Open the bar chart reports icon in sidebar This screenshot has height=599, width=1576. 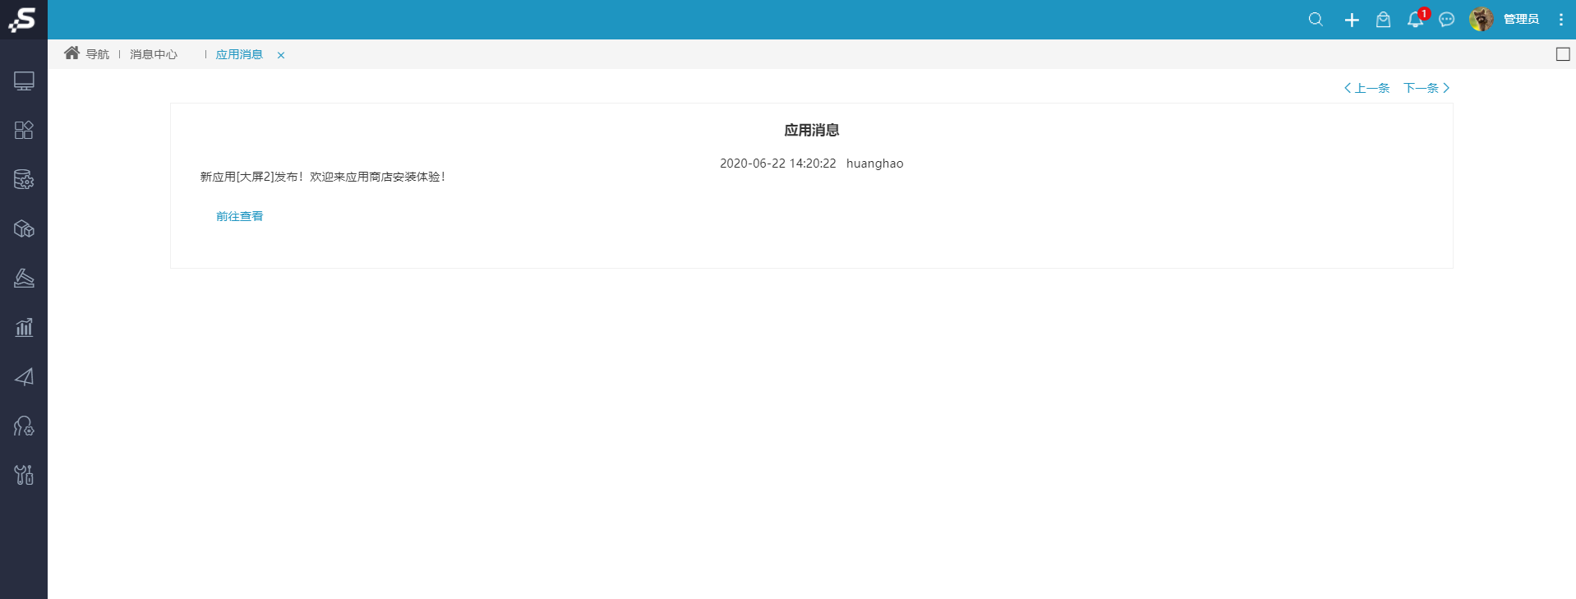click(x=24, y=327)
